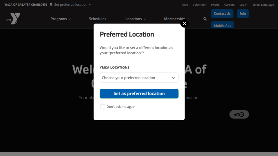278x156 pixels.
Task: Toggle the video audio/pause control
Action: pos(239,114)
